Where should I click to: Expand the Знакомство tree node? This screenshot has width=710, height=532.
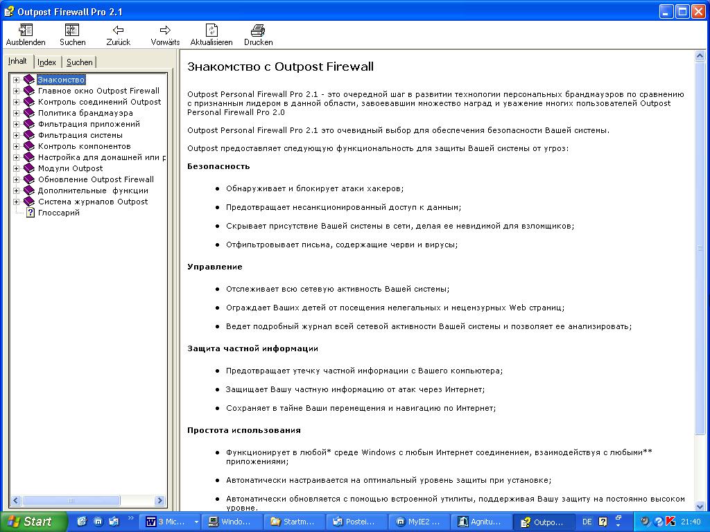click(x=17, y=80)
